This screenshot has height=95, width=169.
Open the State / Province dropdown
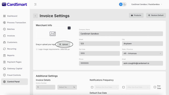pyautogui.click(x=142, y=54)
